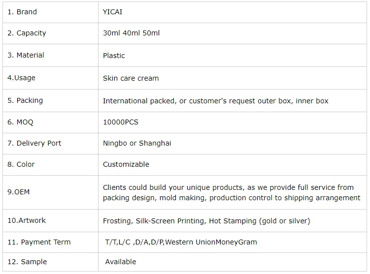Click the Customizable color value

[x=126, y=164]
